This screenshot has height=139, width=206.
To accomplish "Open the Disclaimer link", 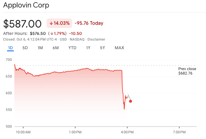I will point(97,39).
